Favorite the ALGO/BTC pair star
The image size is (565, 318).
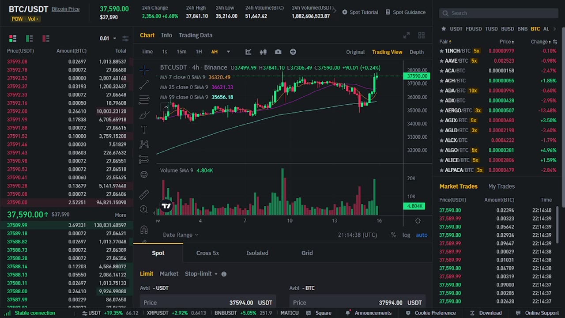[x=441, y=150]
